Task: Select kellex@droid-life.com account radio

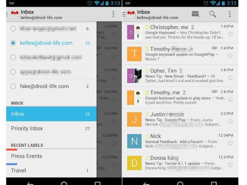Action: pos(13,43)
